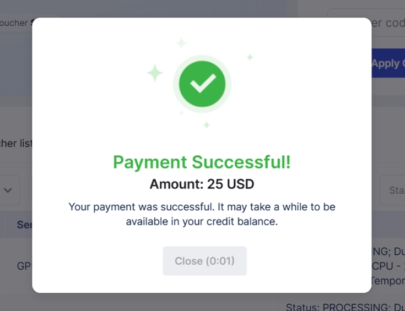
Task: Click the small sparkle right of the checkmark
Action: pos(250,57)
